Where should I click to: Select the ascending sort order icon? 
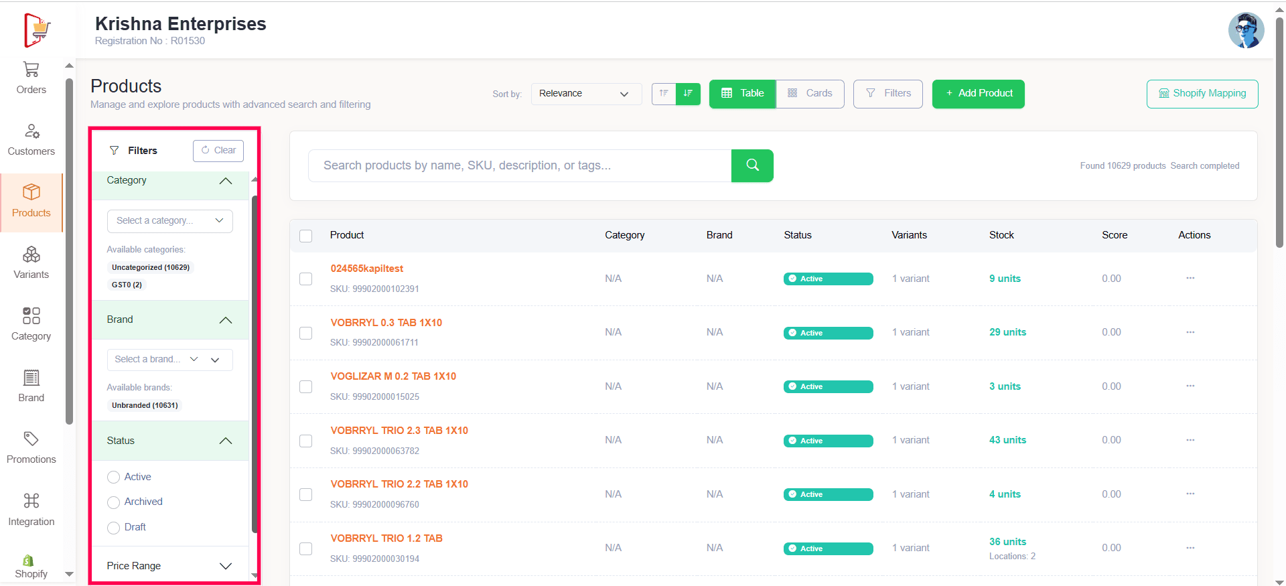pos(664,94)
